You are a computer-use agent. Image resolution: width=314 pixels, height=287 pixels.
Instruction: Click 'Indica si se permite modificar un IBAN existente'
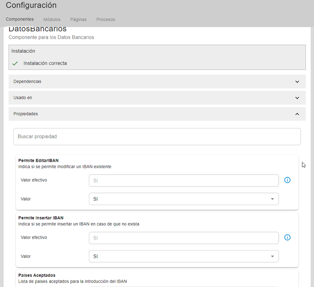point(65,167)
